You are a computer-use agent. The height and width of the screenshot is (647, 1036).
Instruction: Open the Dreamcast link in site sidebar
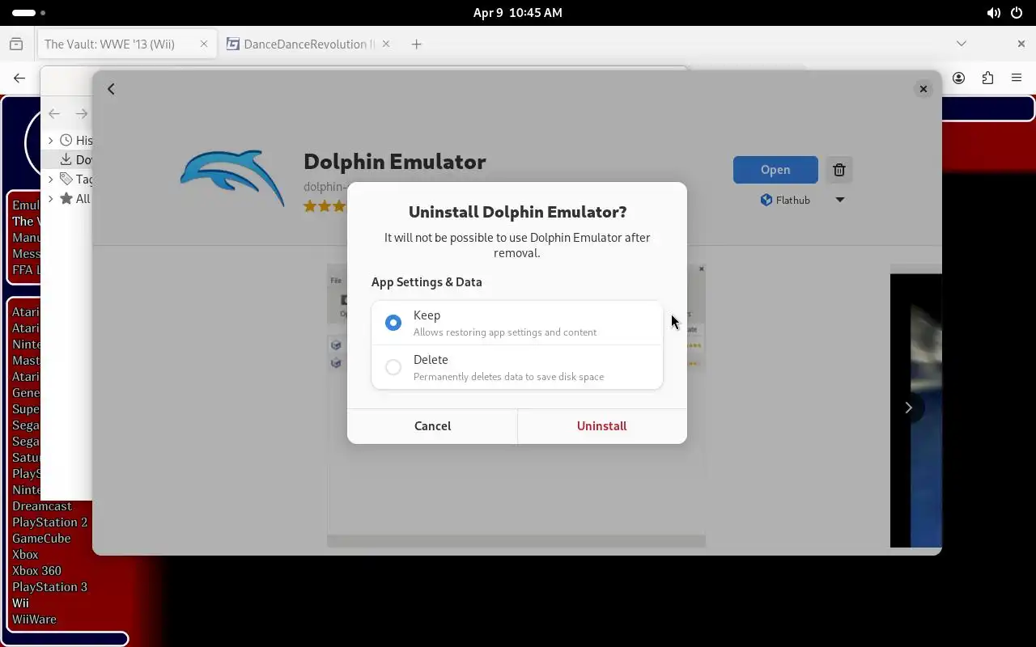[42, 506]
